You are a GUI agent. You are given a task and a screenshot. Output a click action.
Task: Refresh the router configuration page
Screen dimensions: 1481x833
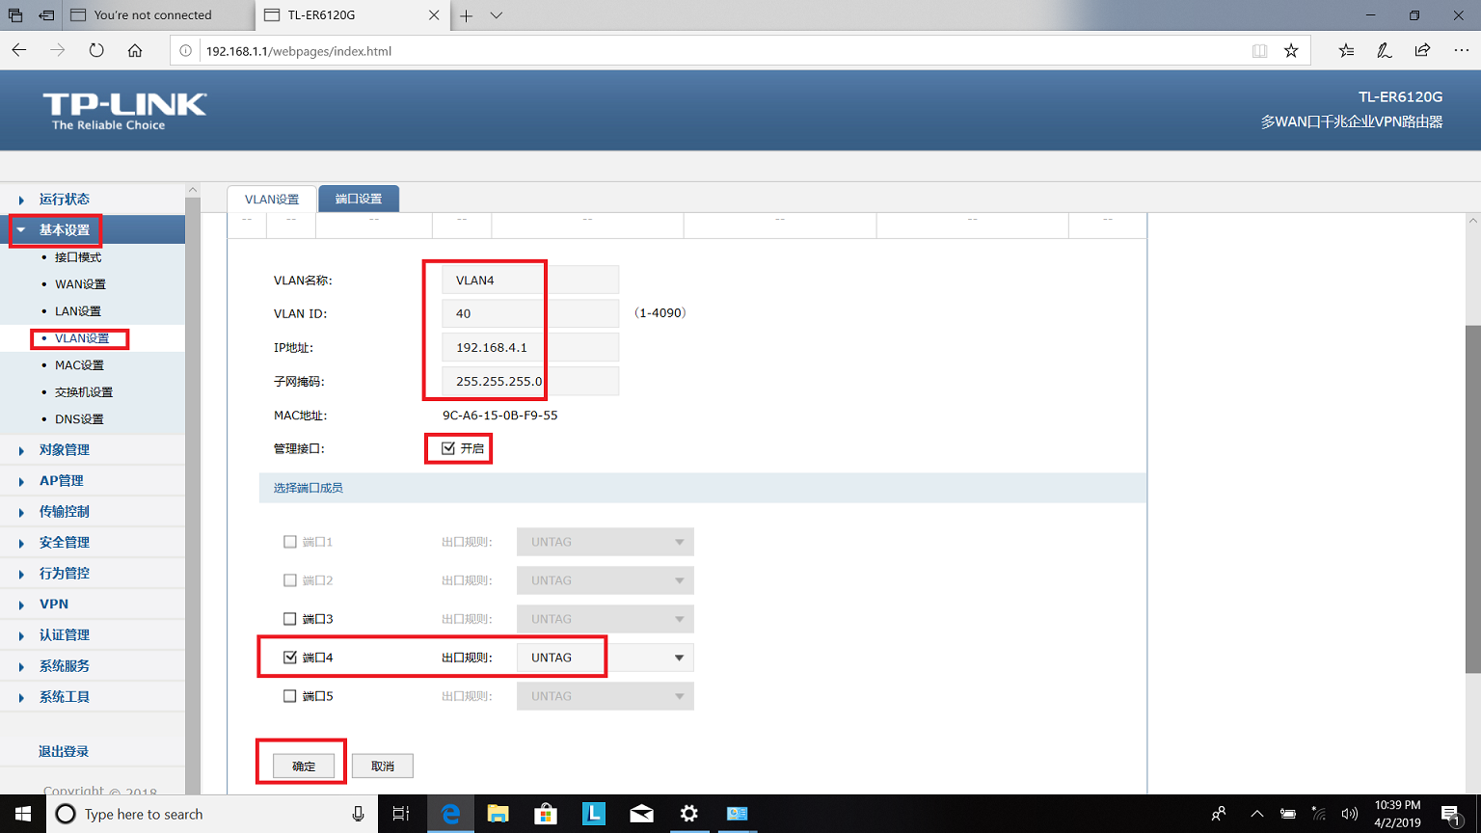pos(96,49)
